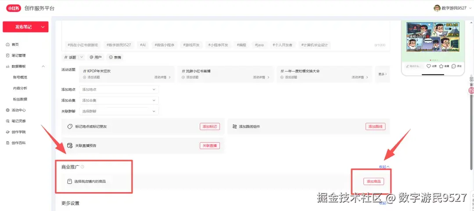Click the 发布笔记 button

point(25,27)
